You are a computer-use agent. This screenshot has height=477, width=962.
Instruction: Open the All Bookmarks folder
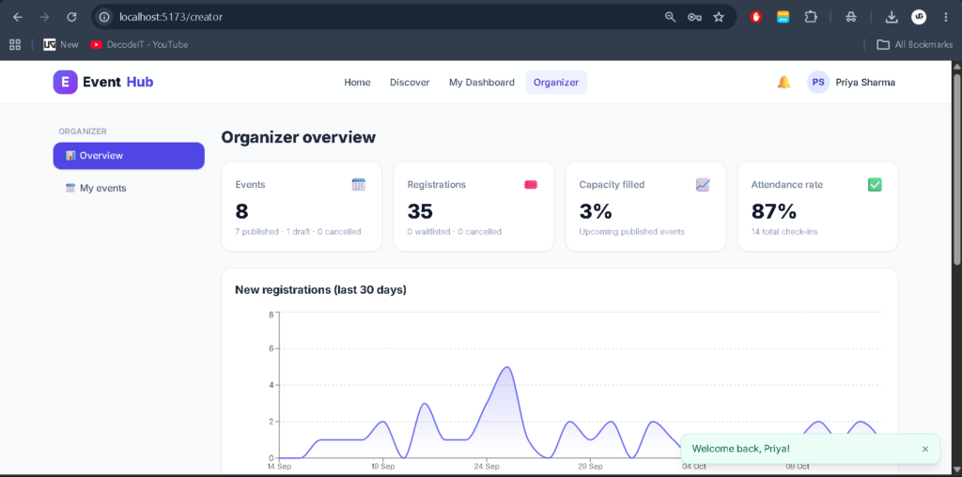(915, 44)
